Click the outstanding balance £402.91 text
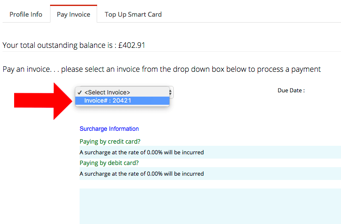Screen dimensions: 341x224 tap(132, 45)
